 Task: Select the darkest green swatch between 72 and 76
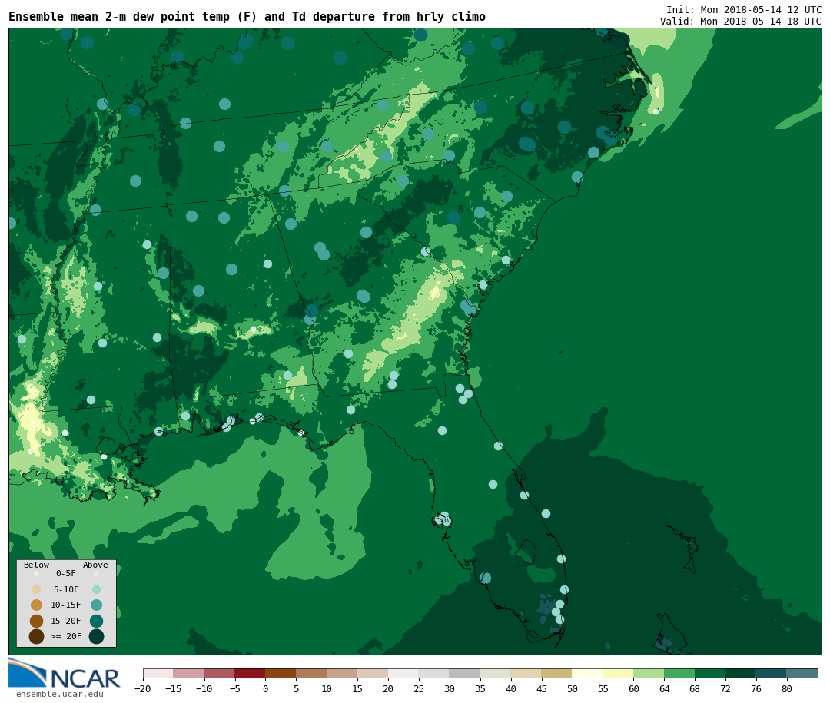(741, 674)
